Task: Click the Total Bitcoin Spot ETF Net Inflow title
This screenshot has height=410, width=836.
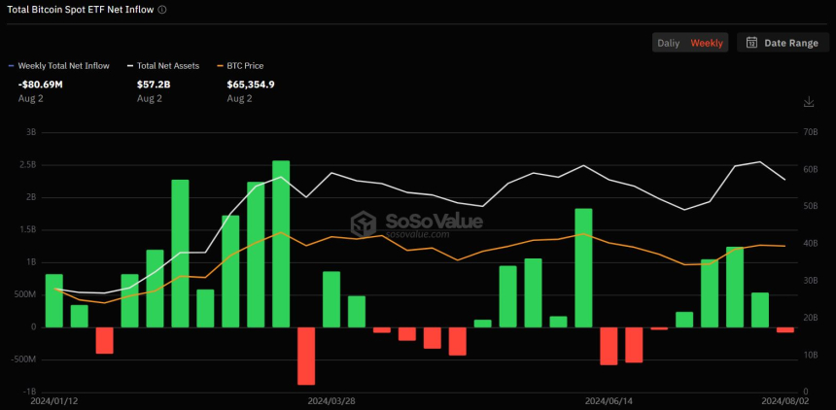Action: coord(80,10)
